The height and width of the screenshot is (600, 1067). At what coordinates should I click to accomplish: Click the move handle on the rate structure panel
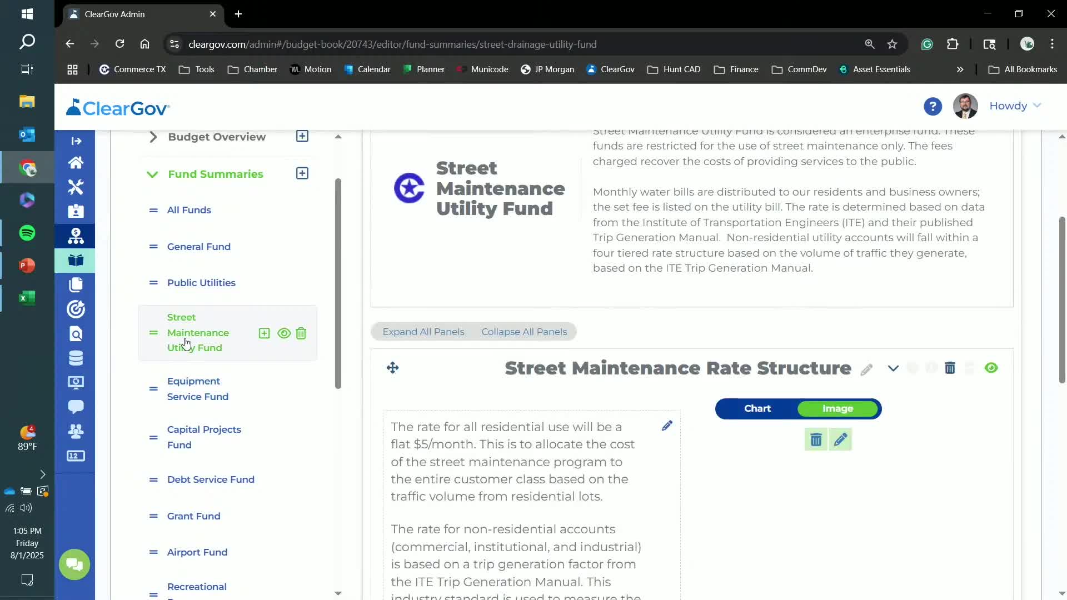(x=393, y=368)
